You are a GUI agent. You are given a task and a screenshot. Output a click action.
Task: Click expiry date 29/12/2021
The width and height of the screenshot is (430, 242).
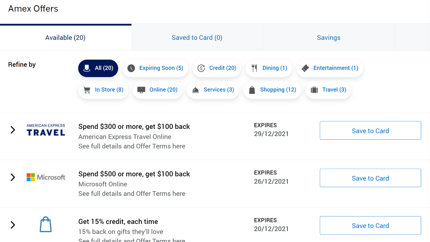[x=271, y=134]
